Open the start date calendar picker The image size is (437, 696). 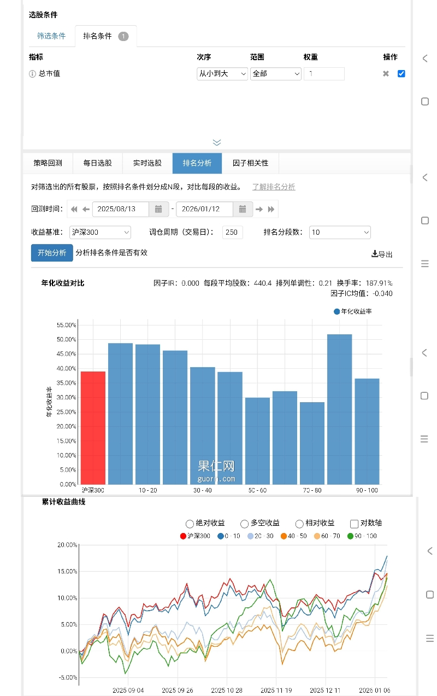tap(158, 209)
